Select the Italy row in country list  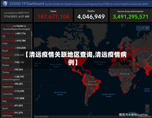16,100
